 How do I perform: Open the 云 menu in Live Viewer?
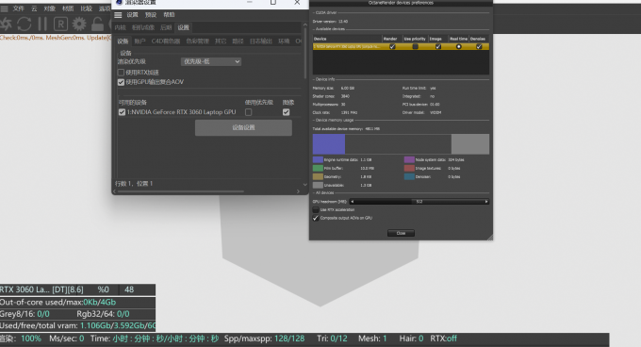click(x=34, y=8)
